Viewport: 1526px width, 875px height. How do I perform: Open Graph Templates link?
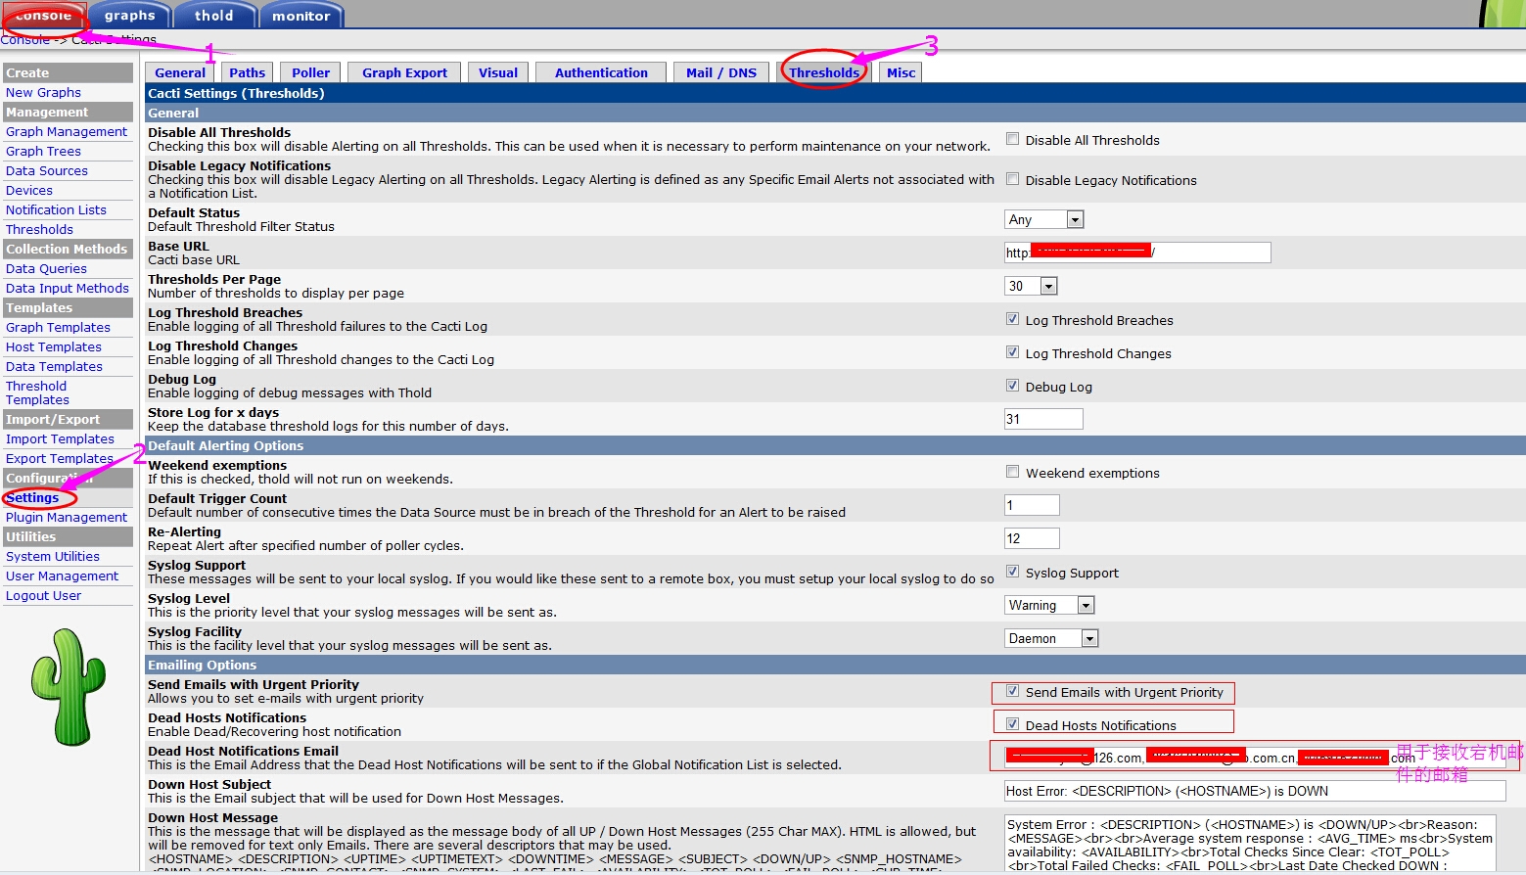[58, 327]
